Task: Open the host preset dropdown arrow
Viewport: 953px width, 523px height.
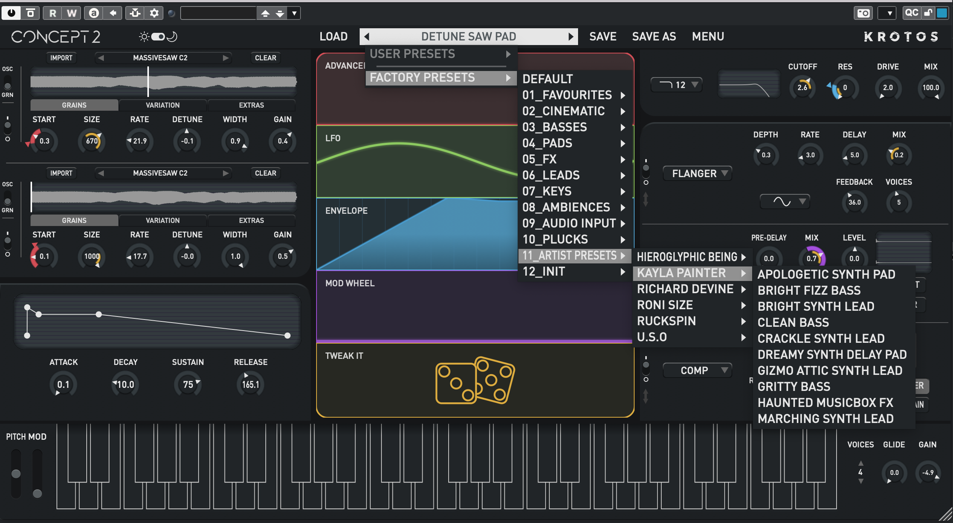Action: tap(294, 13)
